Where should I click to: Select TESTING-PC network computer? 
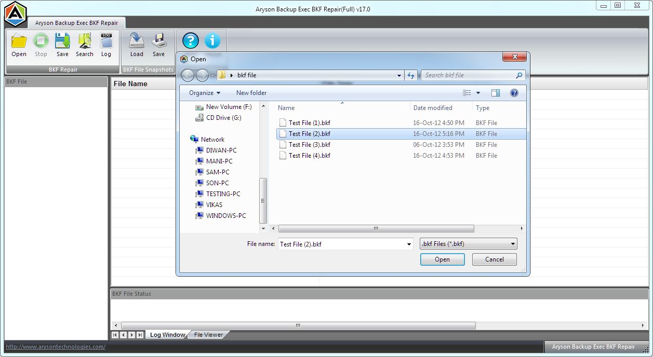[218, 194]
